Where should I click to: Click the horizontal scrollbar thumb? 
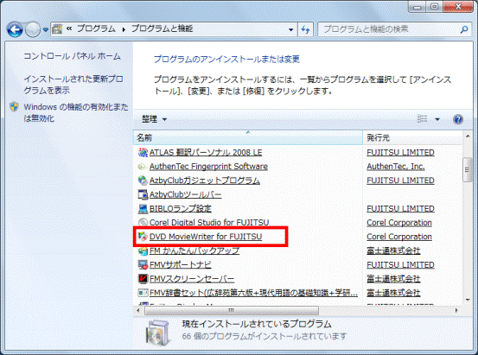[x=232, y=310]
